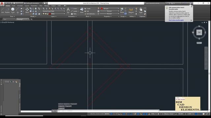Click the Leader annotation tool
The width and height of the screenshot is (211, 118).
74,11
